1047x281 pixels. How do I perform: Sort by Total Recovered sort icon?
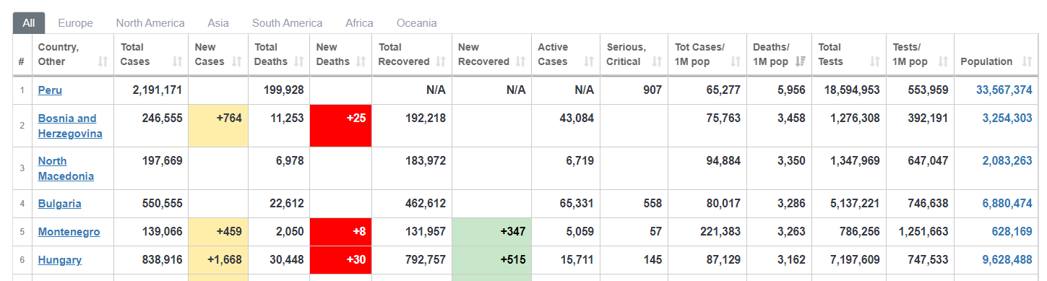click(441, 62)
